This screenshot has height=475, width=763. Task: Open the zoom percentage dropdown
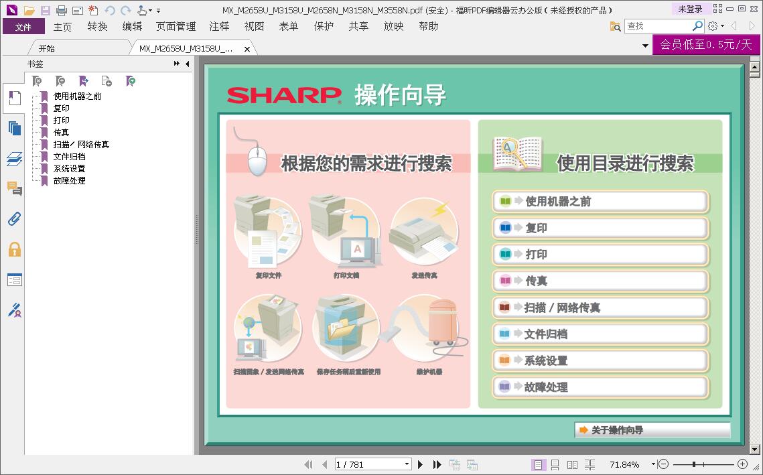tap(653, 464)
